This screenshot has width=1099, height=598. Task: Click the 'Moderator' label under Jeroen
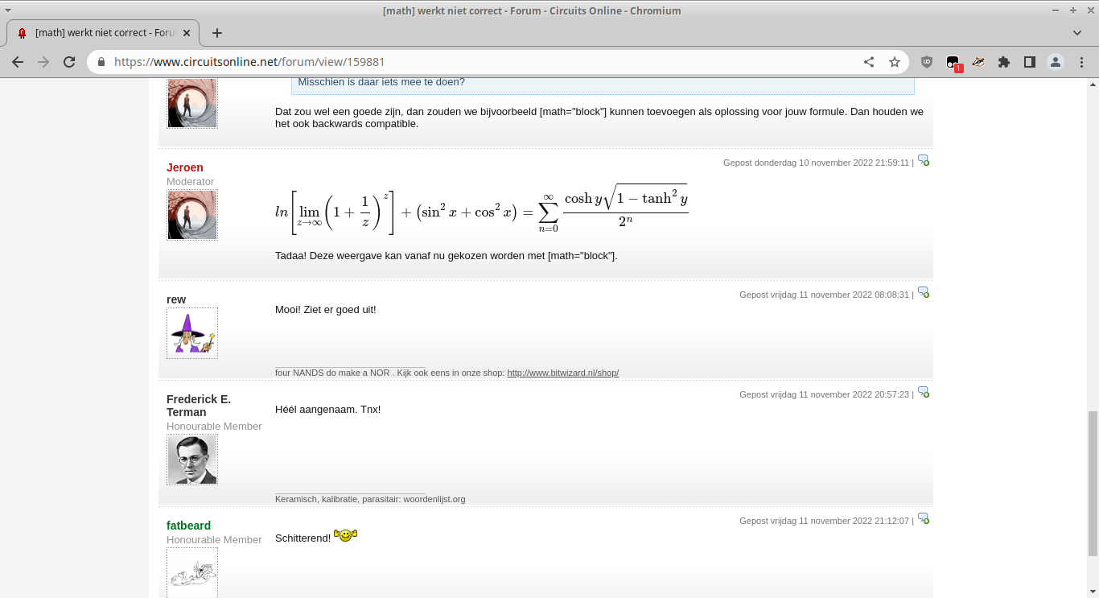tap(191, 182)
